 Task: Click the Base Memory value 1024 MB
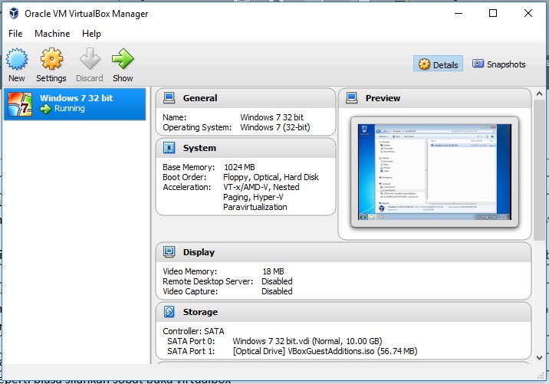point(239,167)
